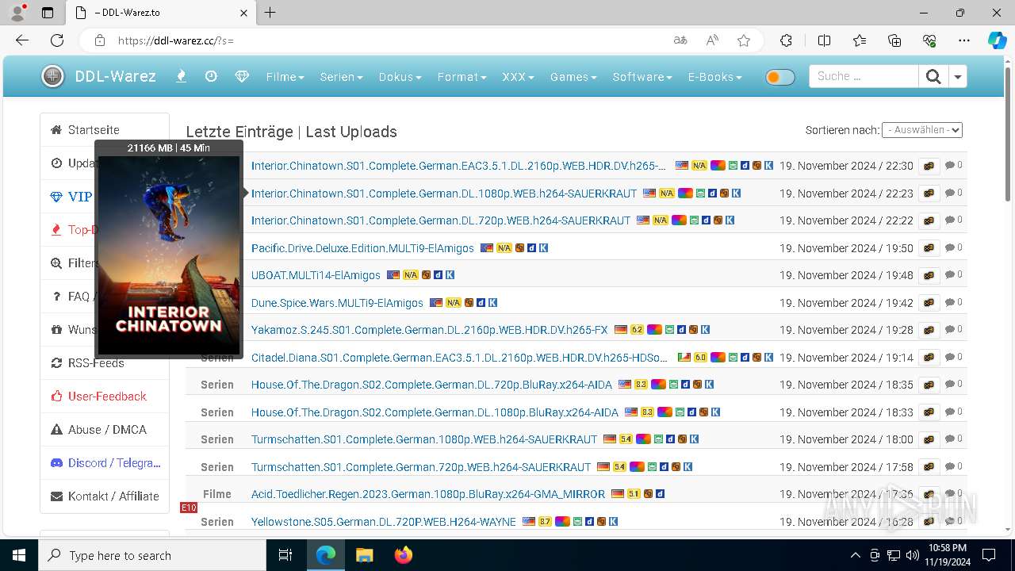Image resolution: width=1015 pixels, height=571 pixels.
Task: Expand the Serien dropdown menu
Action: coord(341,77)
